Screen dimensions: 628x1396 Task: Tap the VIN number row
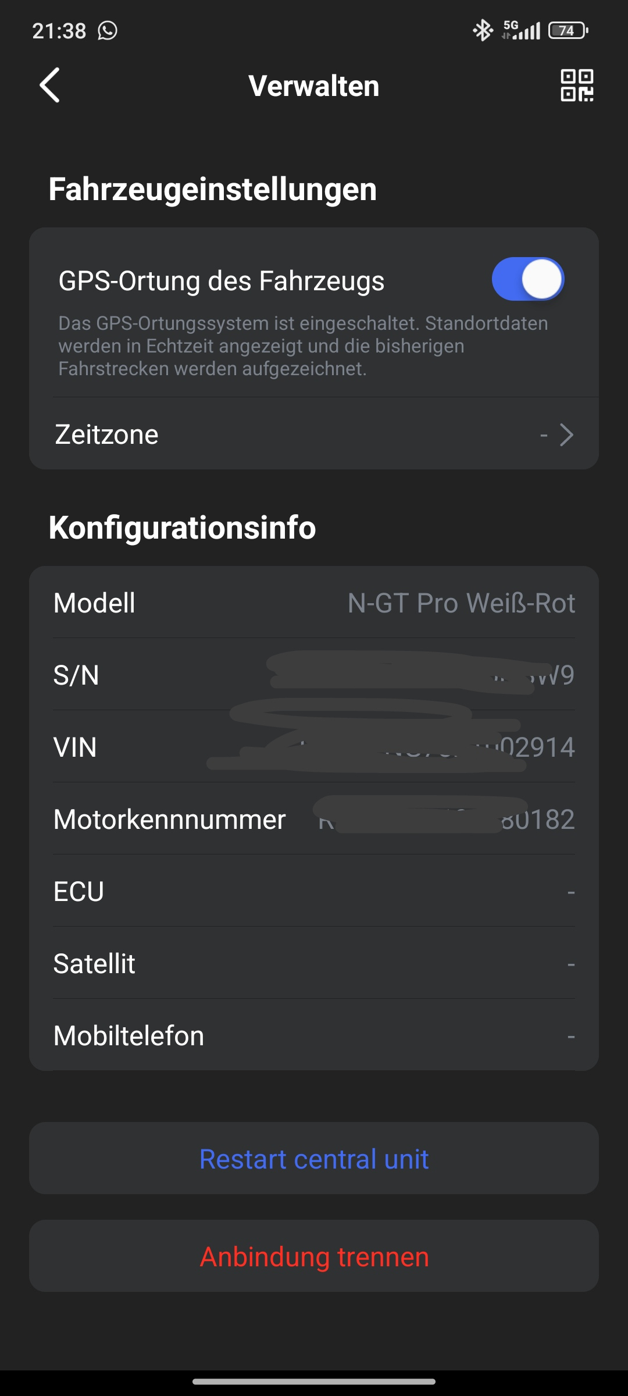click(x=314, y=747)
